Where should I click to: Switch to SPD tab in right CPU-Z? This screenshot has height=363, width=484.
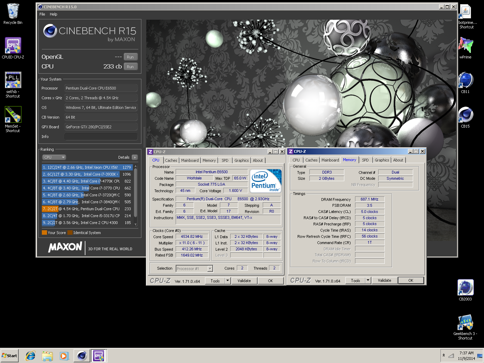click(x=365, y=160)
